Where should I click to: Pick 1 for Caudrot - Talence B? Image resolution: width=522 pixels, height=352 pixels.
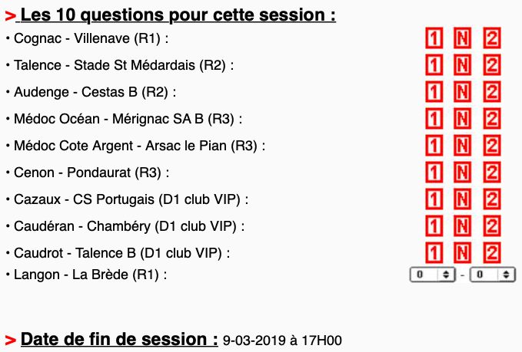[434, 252]
